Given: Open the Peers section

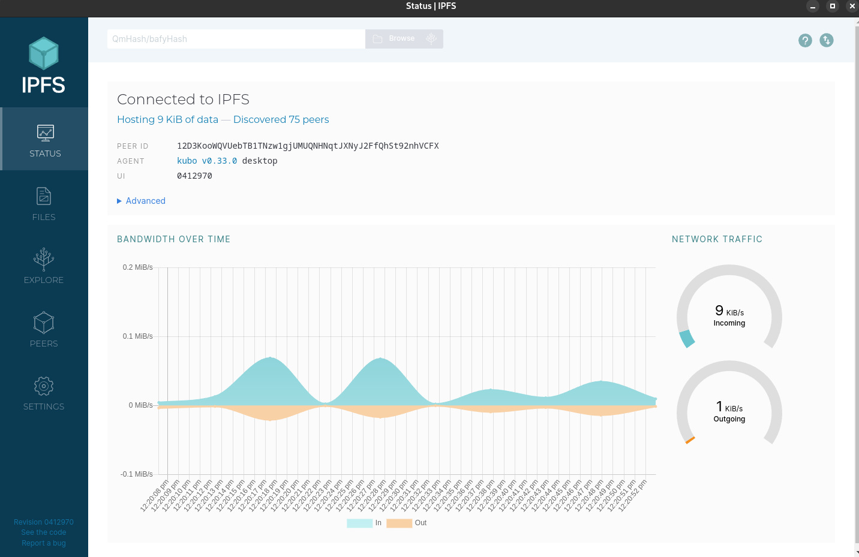Looking at the screenshot, I should (44, 329).
